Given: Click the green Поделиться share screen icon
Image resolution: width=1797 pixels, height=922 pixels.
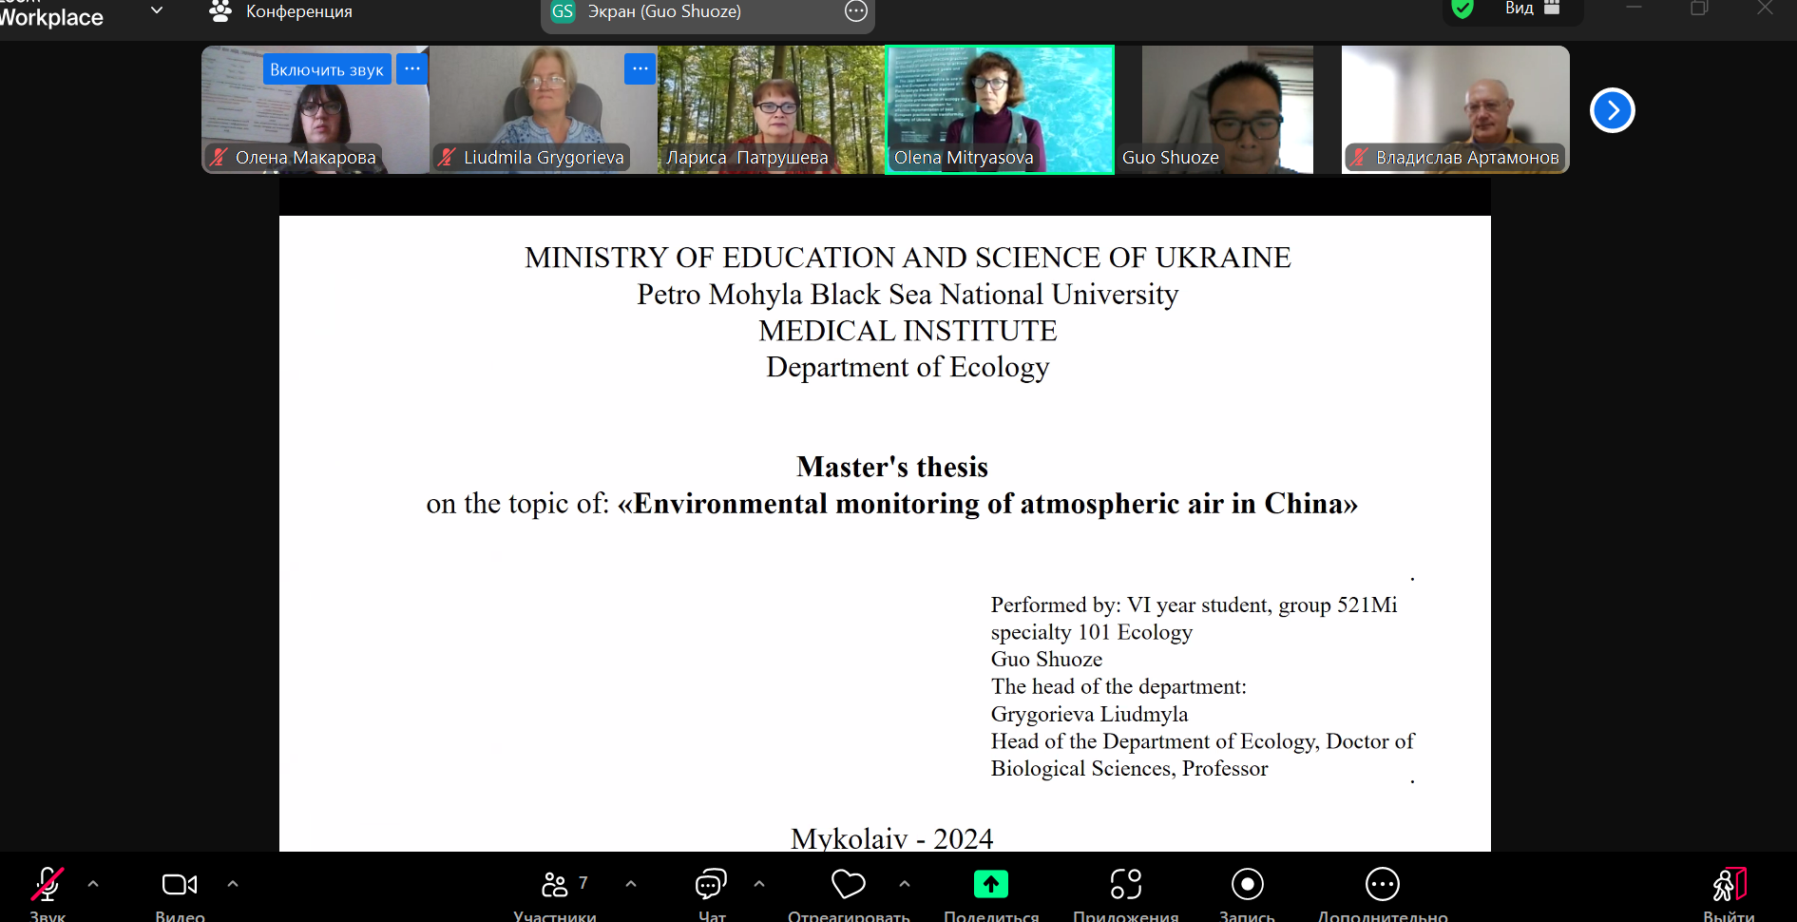Looking at the screenshot, I should coord(991,884).
